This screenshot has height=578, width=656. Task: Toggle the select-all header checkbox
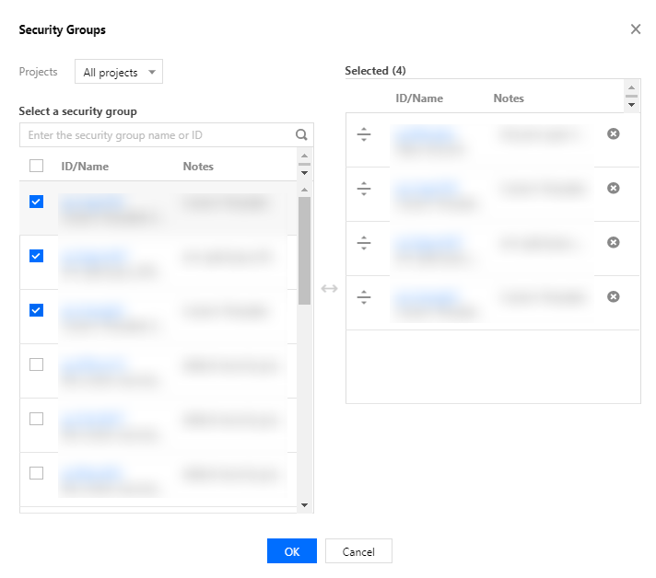tap(37, 167)
